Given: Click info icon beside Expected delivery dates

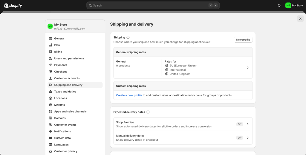Looking at the screenshot, I should pos(148,112).
